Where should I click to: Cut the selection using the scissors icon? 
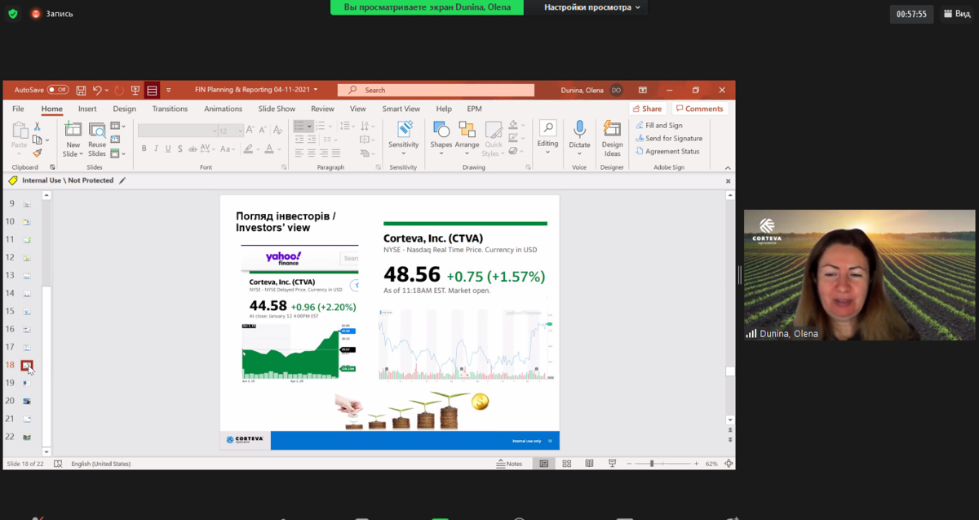tap(38, 127)
